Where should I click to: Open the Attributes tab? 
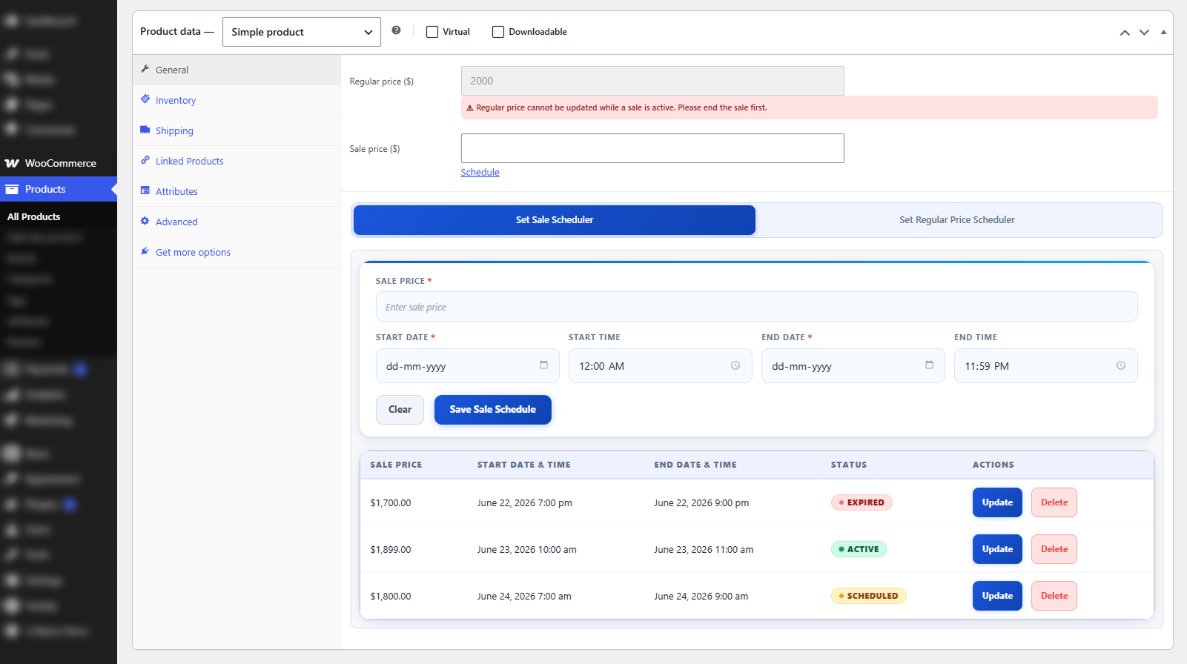tap(237, 191)
